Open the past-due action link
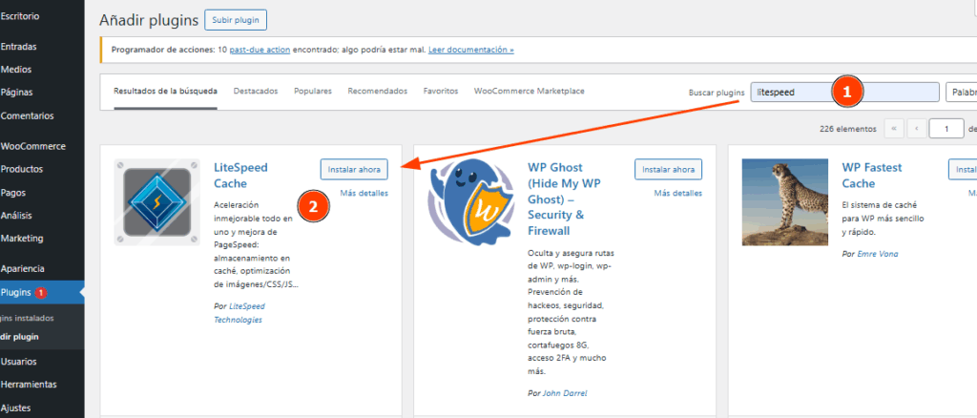The image size is (977, 418). pos(260,50)
